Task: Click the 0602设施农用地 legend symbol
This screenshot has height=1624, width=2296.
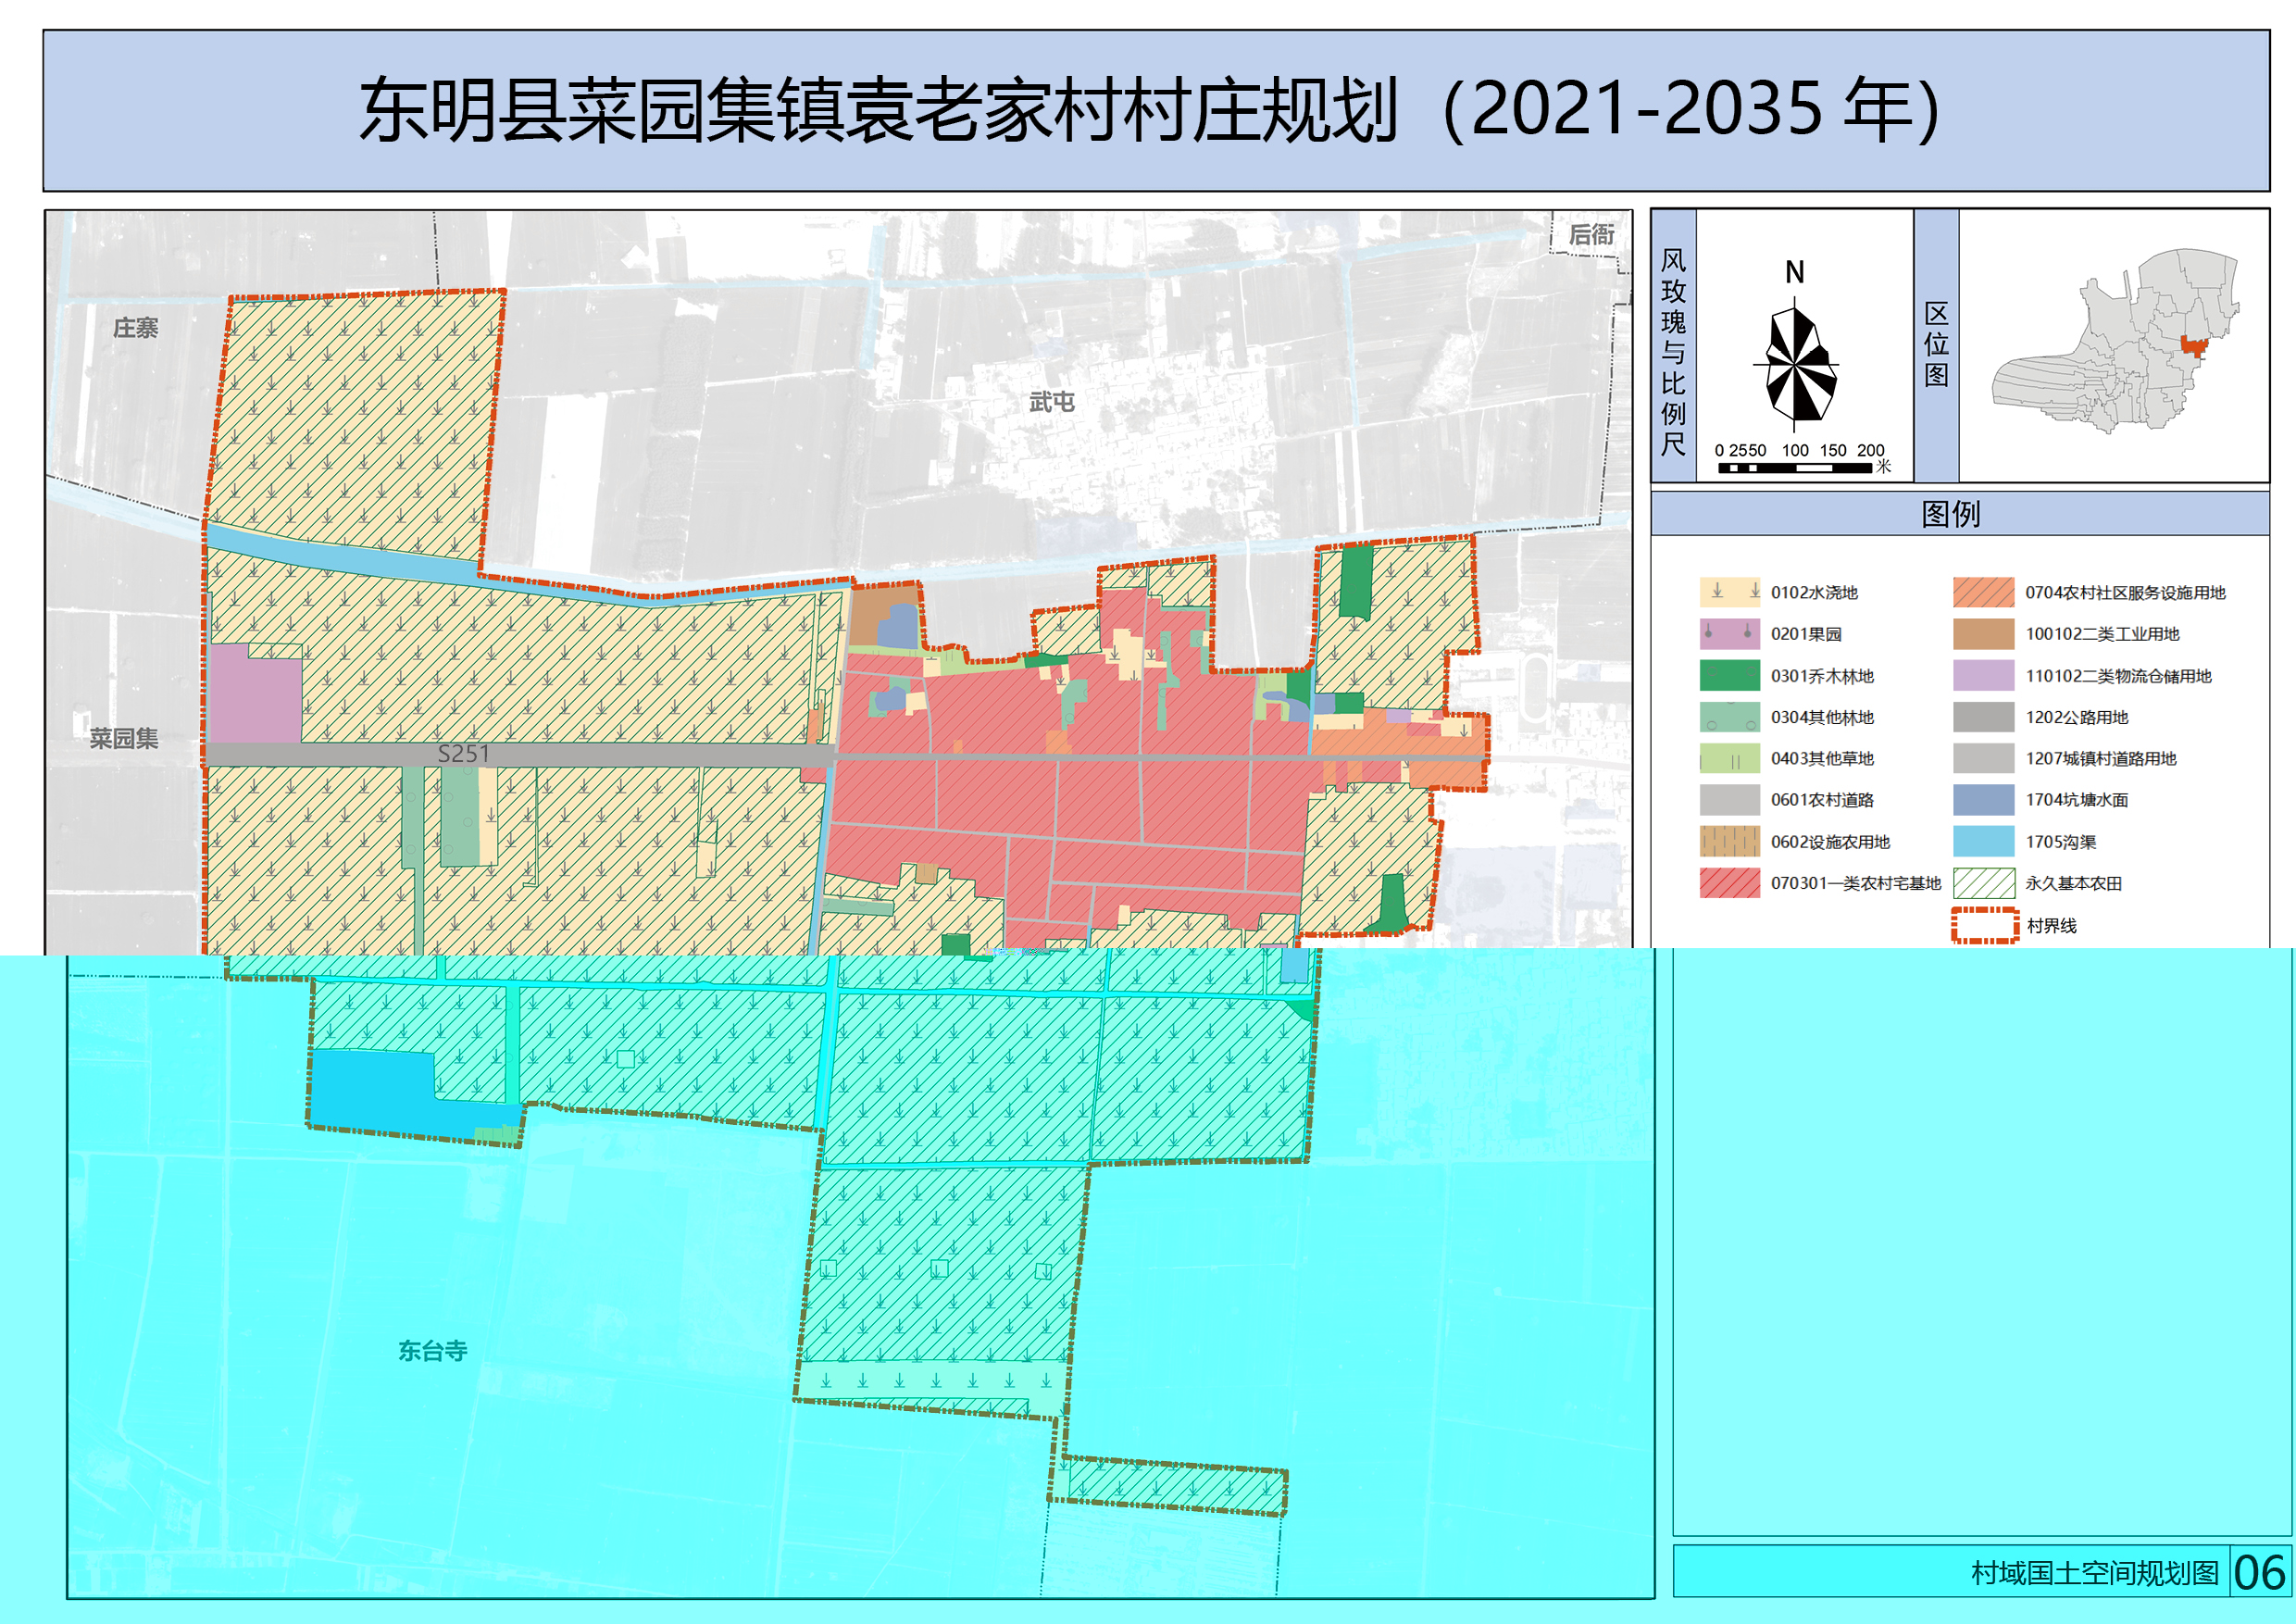Action: pyautogui.click(x=1729, y=842)
